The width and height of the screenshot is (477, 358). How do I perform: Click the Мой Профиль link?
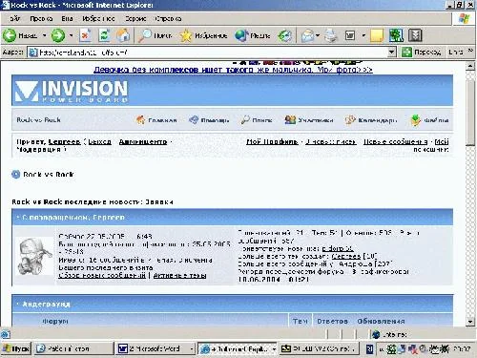272,141
